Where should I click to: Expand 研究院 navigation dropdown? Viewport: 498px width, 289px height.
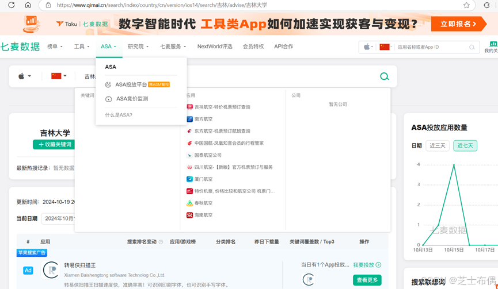click(x=138, y=47)
